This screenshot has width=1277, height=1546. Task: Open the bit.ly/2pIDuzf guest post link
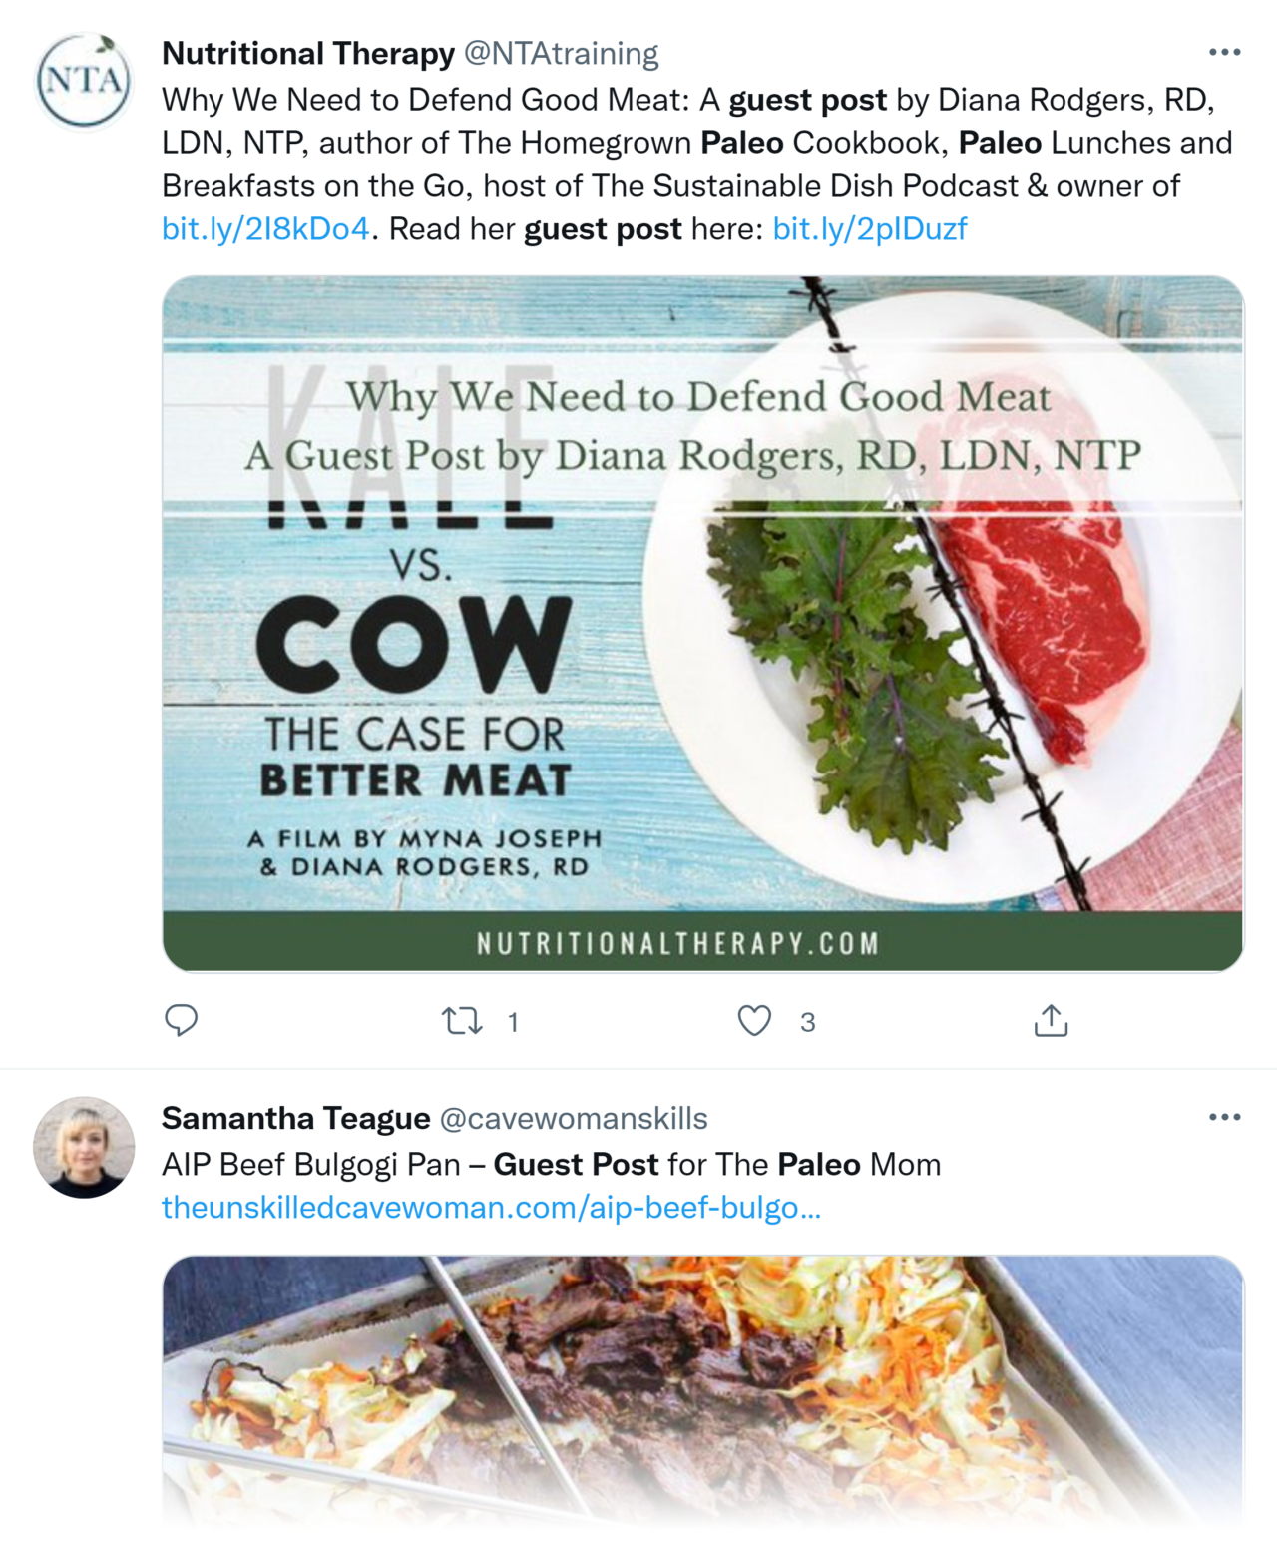(x=869, y=229)
